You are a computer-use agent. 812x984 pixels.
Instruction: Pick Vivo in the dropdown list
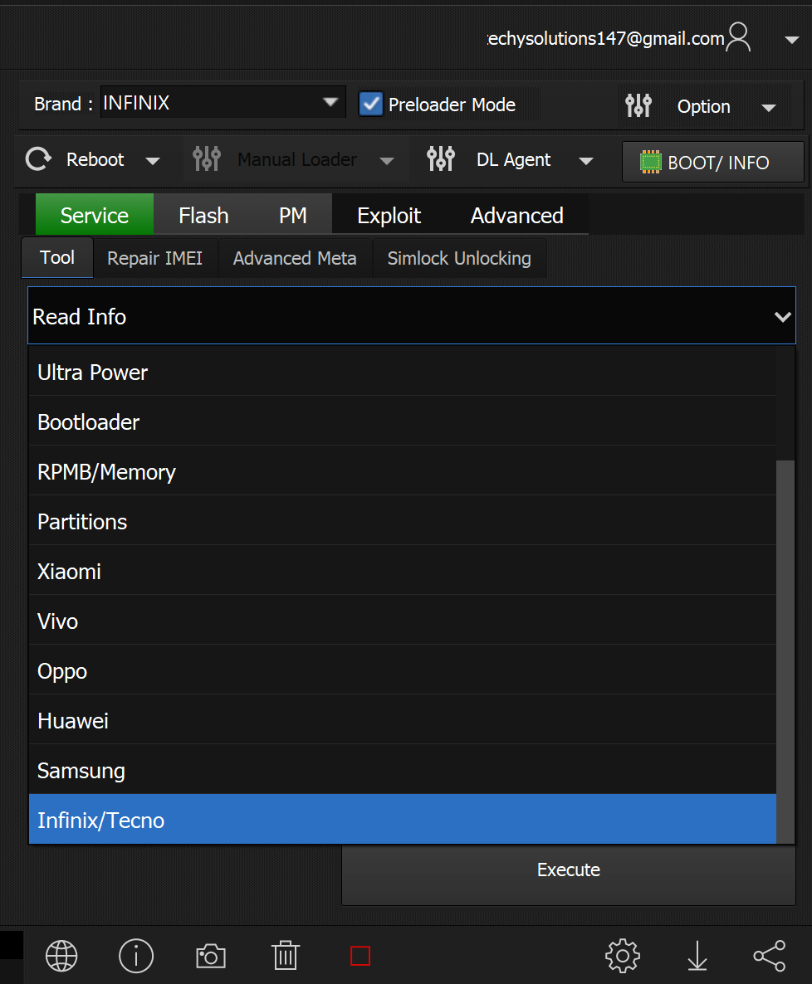pyautogui.click(x=403, y=621)
